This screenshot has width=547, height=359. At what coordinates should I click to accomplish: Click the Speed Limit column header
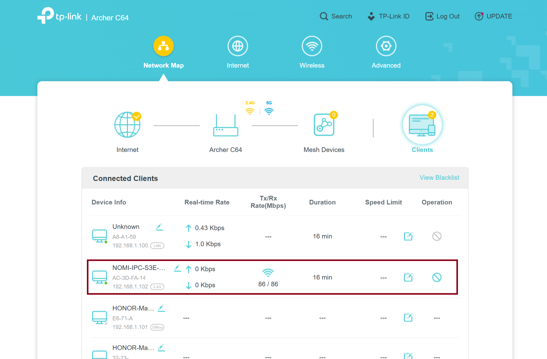(384, 202)
